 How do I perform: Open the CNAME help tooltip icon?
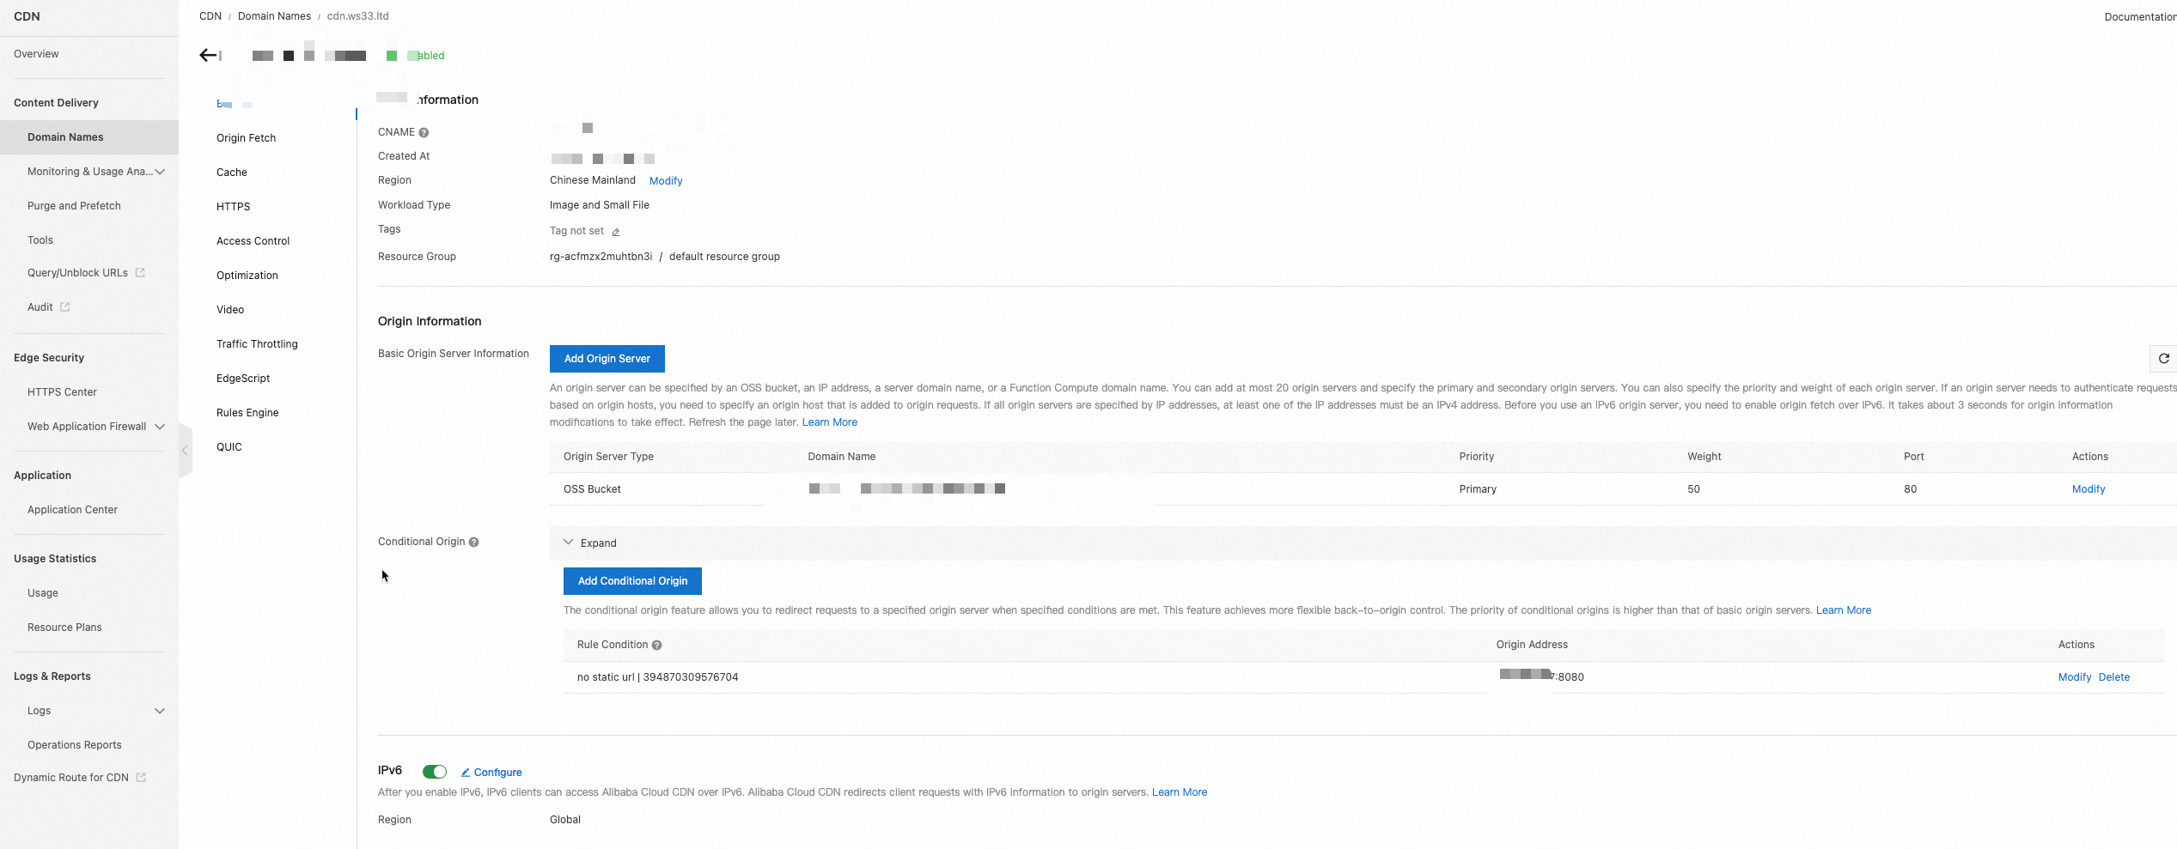(x=422, y=132)
